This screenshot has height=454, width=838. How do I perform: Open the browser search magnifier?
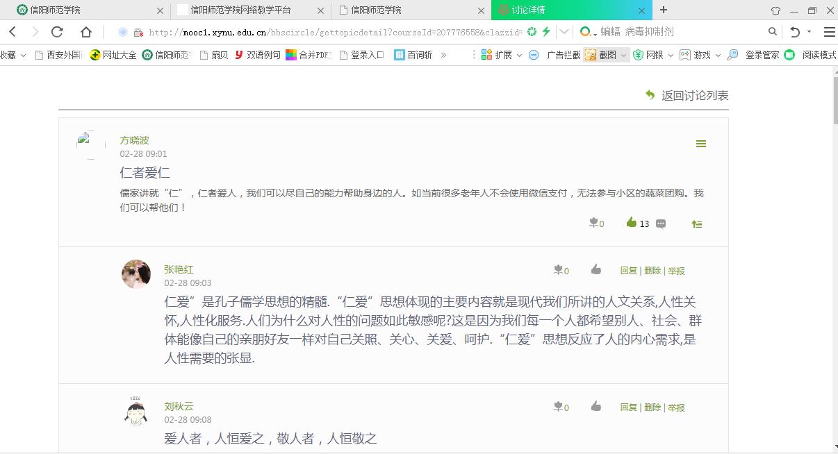(x=772, y=31)
